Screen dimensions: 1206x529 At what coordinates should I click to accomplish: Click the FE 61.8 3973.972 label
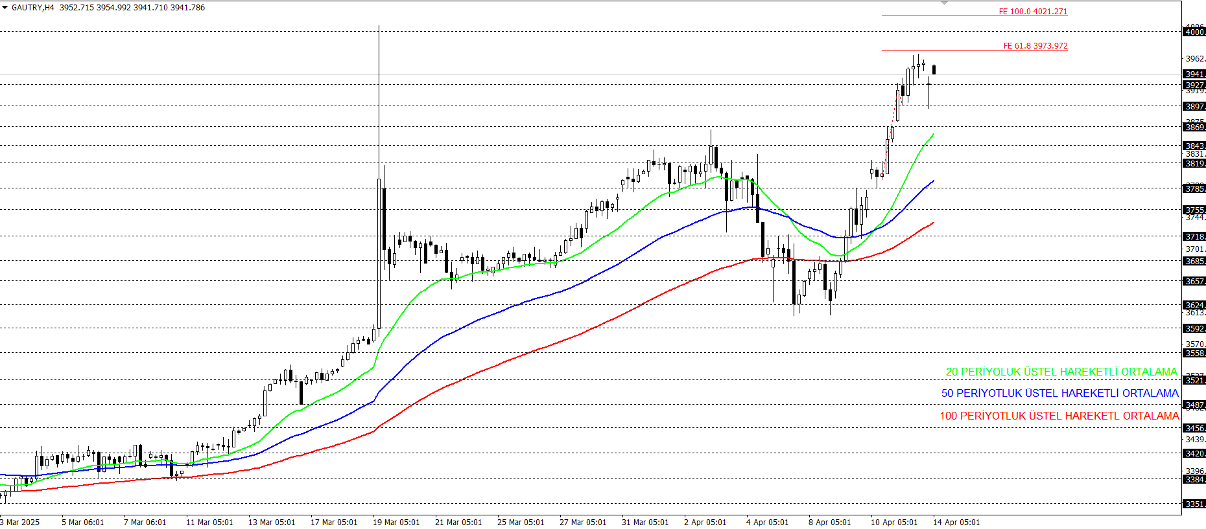point(1035,46)
